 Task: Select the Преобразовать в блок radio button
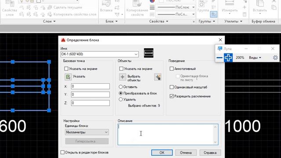click(121, 93)
